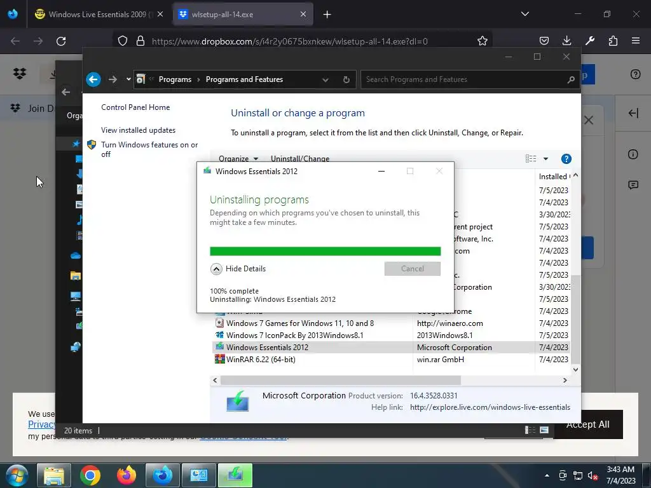The height and width of the screenshot is (488, 651).
Task: Click the Save to Pocket icon
Action: click(x=544, y=41)
